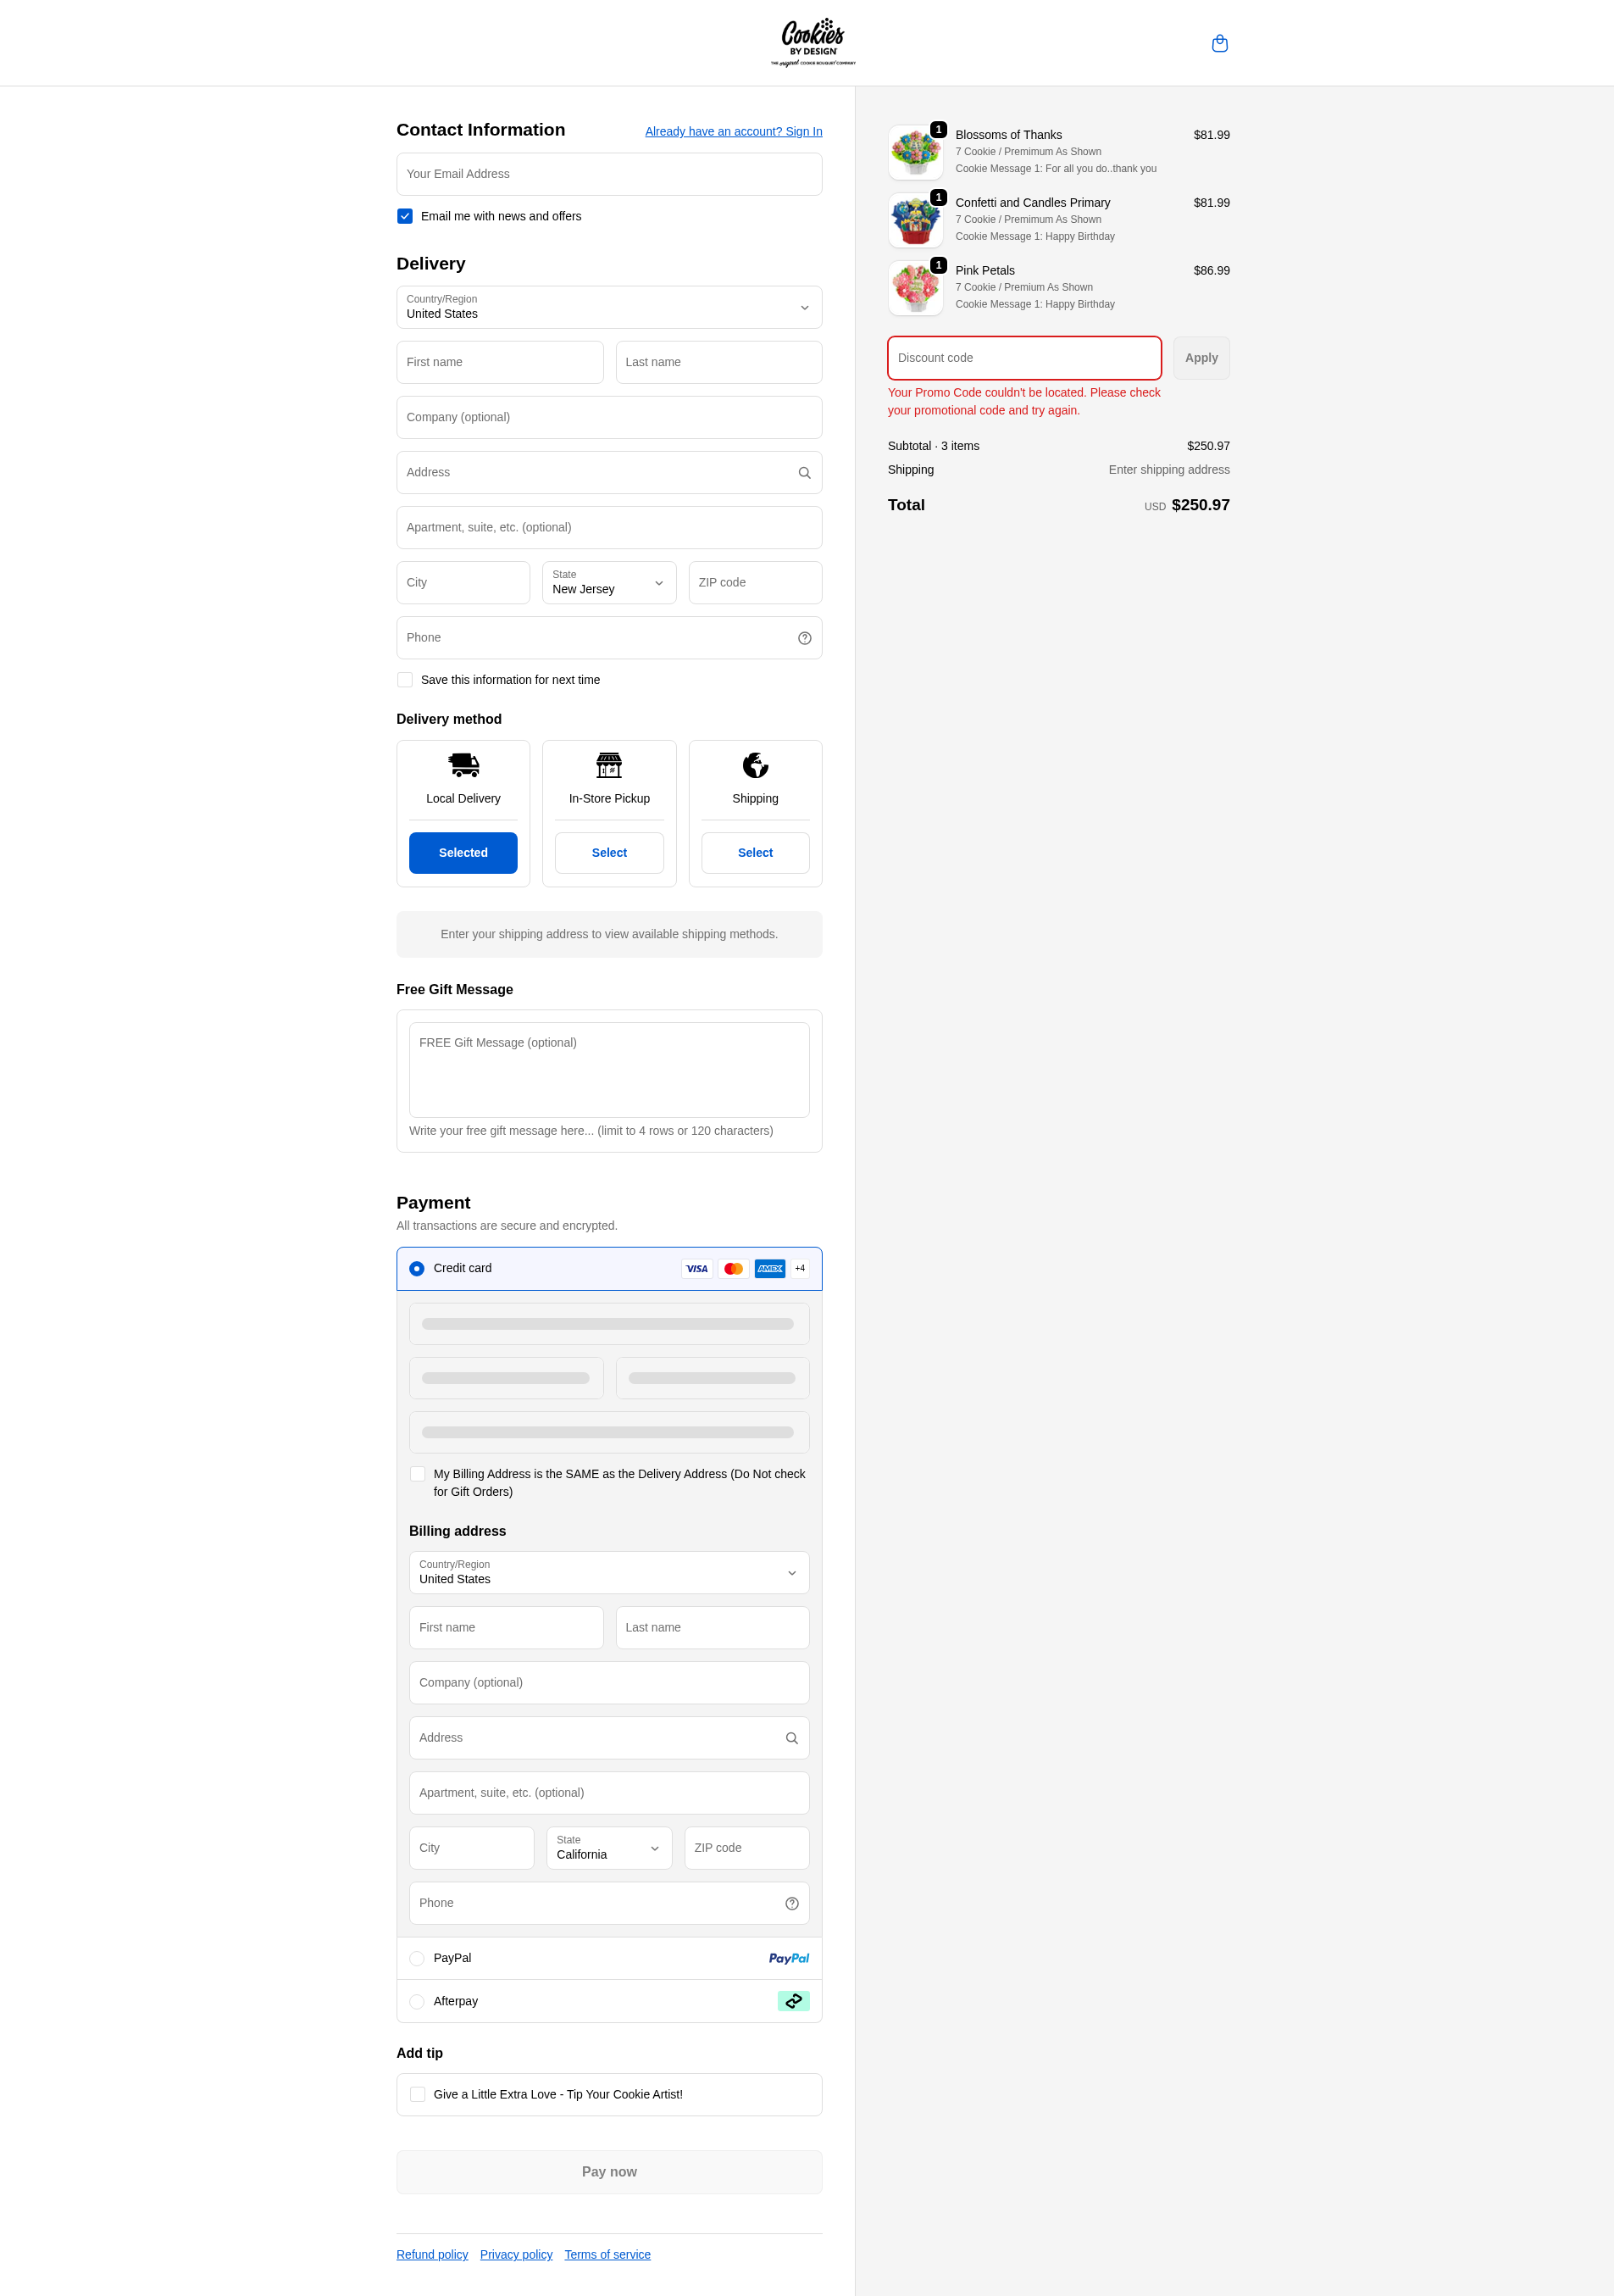This screenshot has height=2296, width=1614.
Task: Choose the In-Store Pickup Select option
Action: (608, 853)
